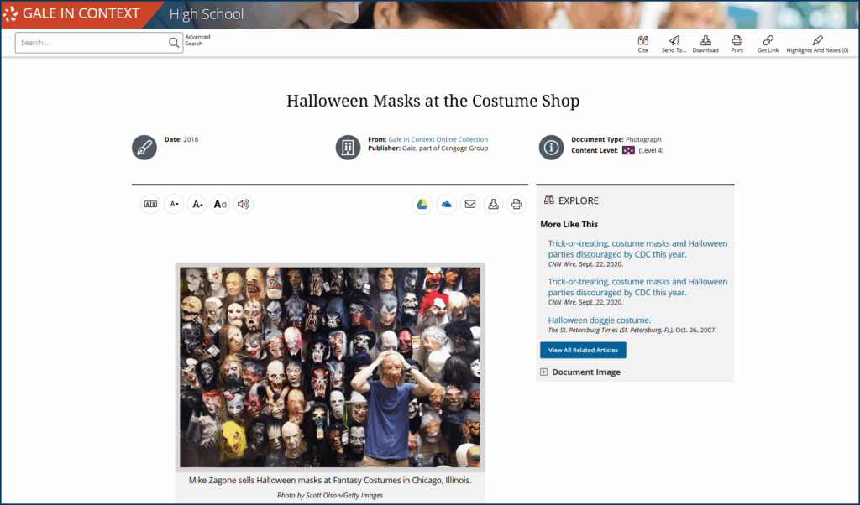
Task: Increase the font size
Action: coord(197,204)
